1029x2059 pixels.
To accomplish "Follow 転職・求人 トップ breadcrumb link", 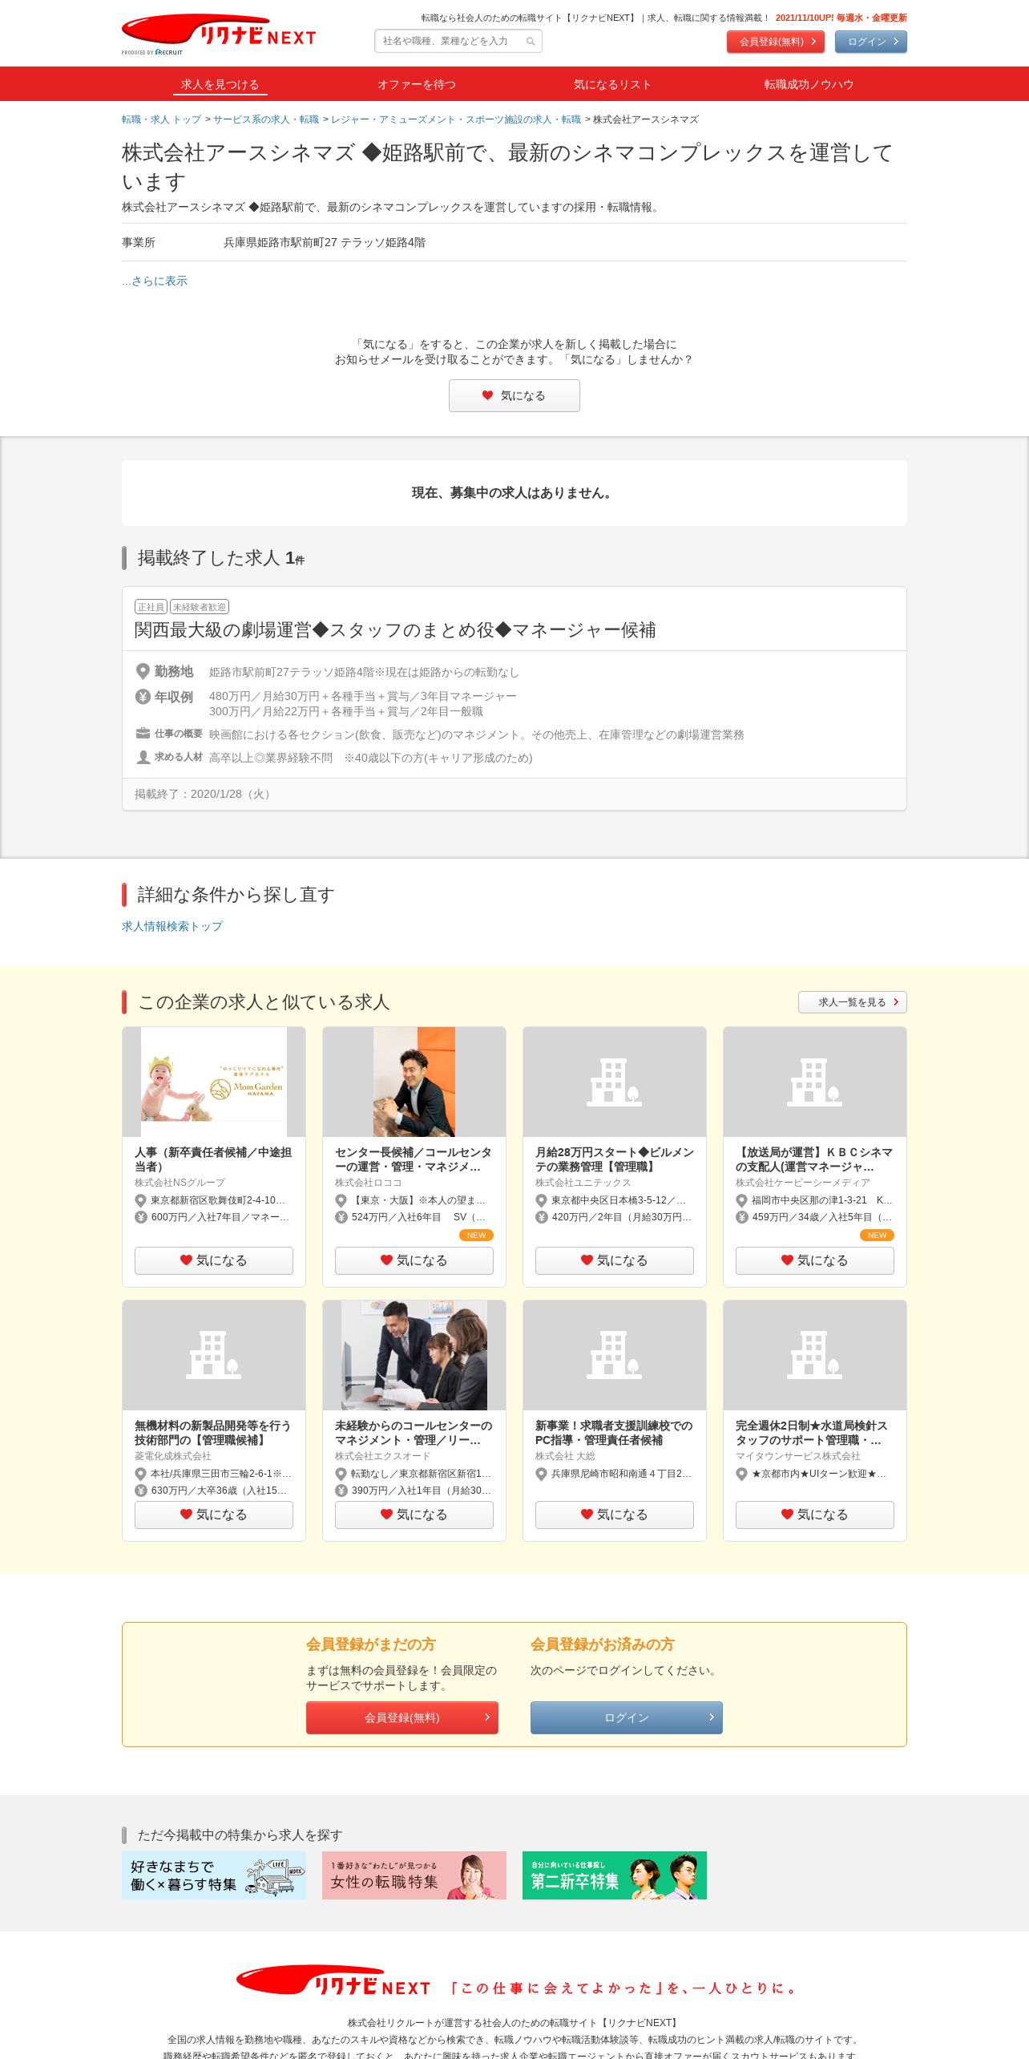I will click(161, 119).
